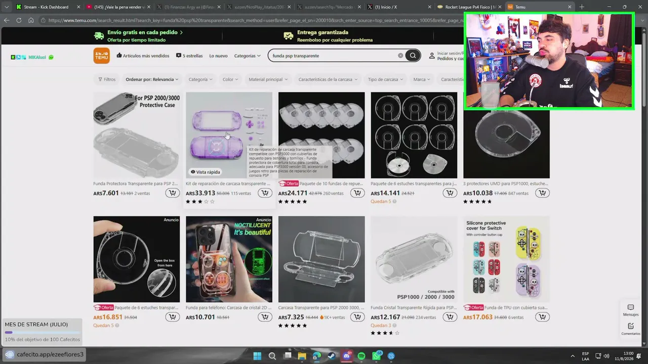Reload the page in the browser
This screenshot has height=364, width=648.
point(19,20)
